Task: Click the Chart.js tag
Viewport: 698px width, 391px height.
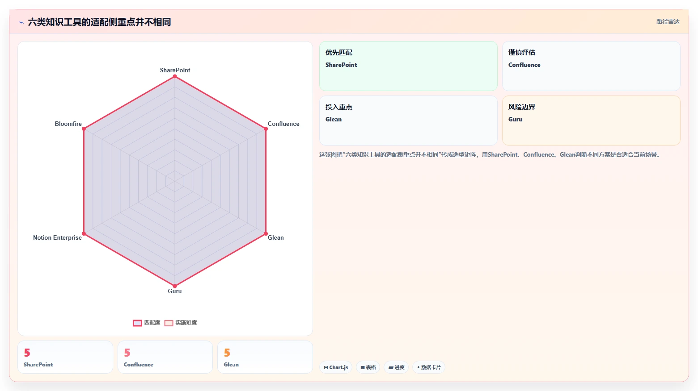Action: click(x=336, y=367)
